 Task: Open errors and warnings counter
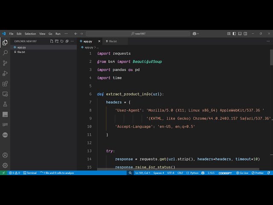15,173
